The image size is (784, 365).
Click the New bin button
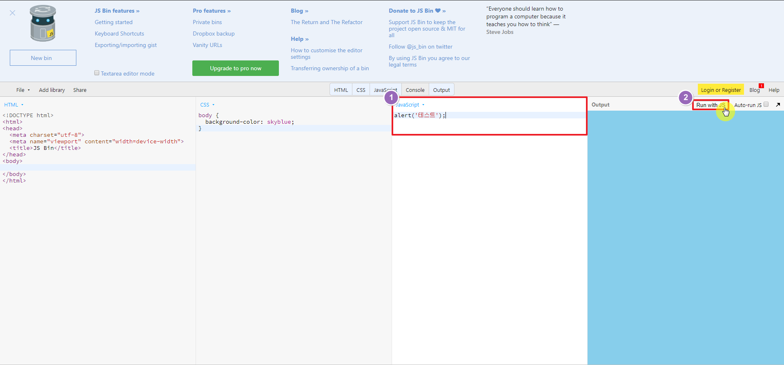[x=43, y=58]
